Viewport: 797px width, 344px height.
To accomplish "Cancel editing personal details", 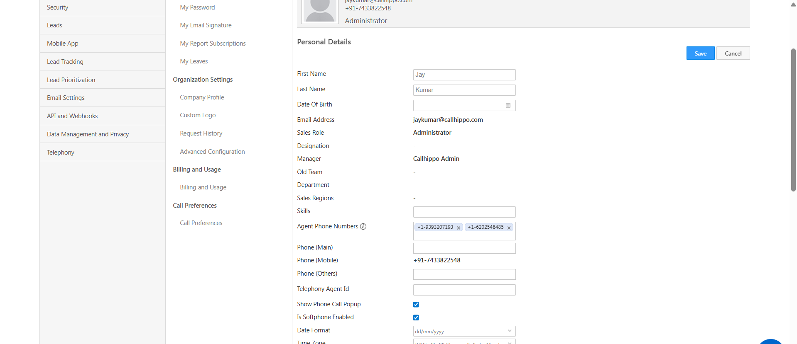I will 733,53.
